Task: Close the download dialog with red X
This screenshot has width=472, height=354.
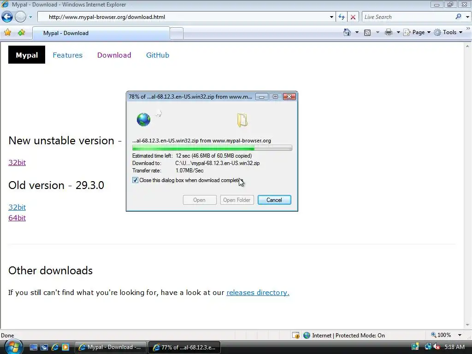Action: point(289,97)
